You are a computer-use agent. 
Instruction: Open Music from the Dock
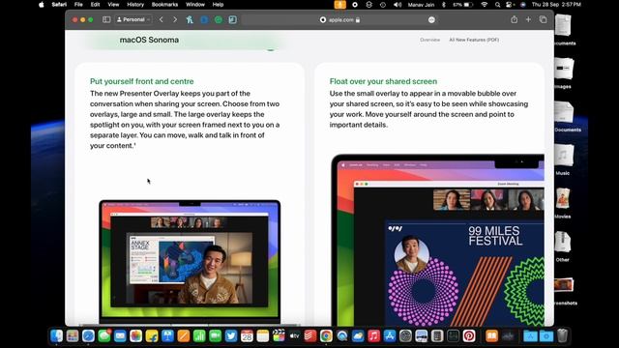click(x=373, y=335)
